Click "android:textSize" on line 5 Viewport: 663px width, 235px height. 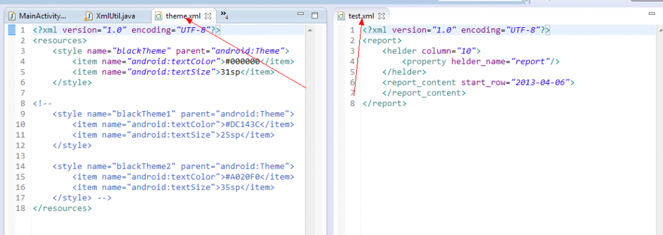click(x=171, y=72)
